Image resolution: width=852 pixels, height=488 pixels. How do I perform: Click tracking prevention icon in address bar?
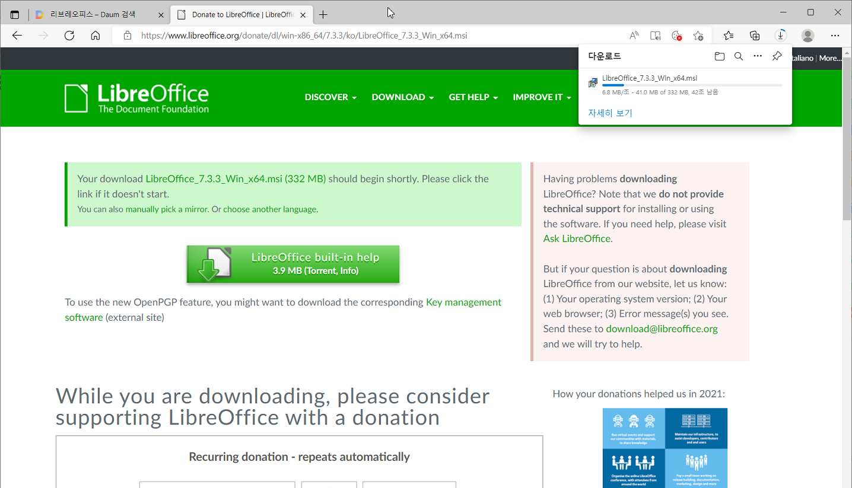(x=676, y=36)
